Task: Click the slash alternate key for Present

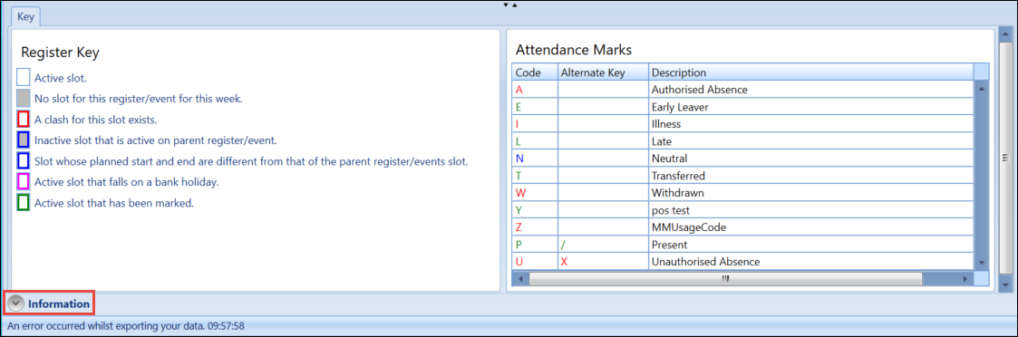Action: tap(563, 245)
